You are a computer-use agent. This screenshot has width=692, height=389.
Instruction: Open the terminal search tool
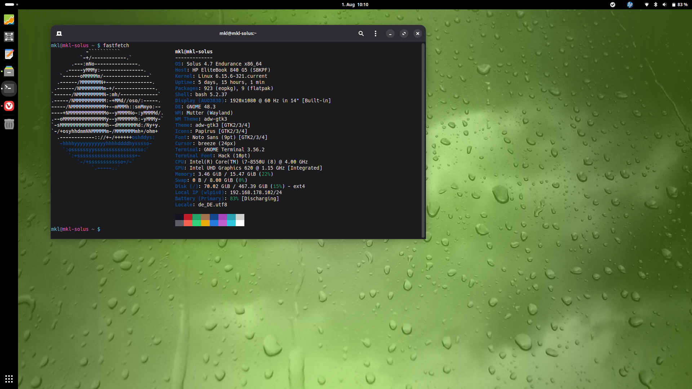click(361, 33)
